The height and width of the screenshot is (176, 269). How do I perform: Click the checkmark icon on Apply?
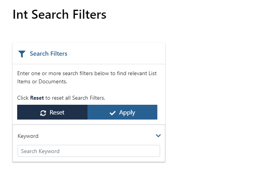click(112, 113)
